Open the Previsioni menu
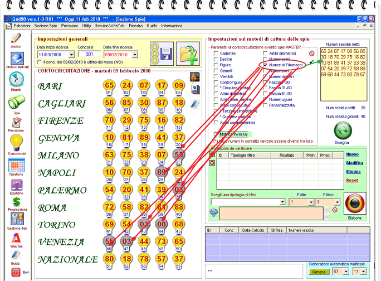This screenshot has height=281, width=381. pyautogui.click(x=69, y=26)
